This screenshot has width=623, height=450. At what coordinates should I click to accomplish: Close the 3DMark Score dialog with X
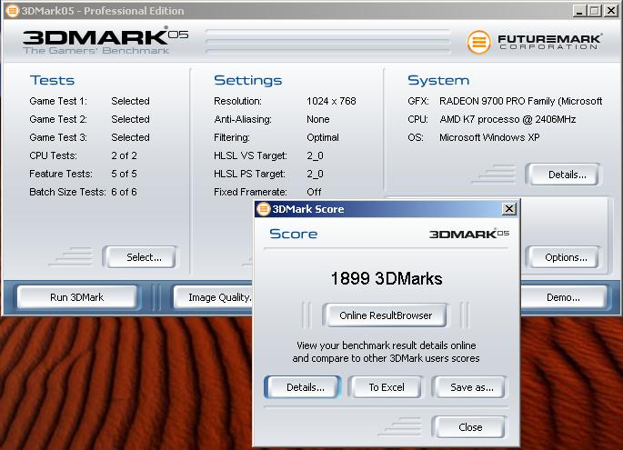click(x=509, y=208)
